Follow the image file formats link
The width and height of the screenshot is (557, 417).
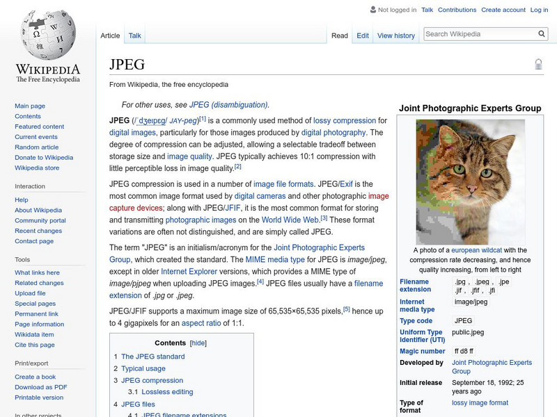click(283, 184)
